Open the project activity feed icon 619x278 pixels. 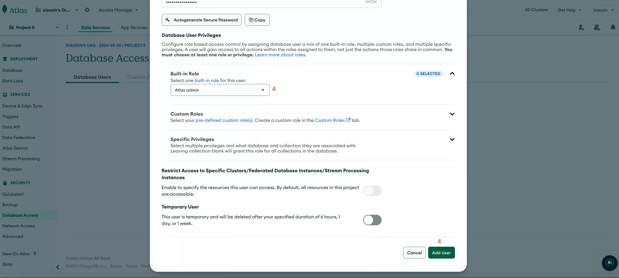597,27
